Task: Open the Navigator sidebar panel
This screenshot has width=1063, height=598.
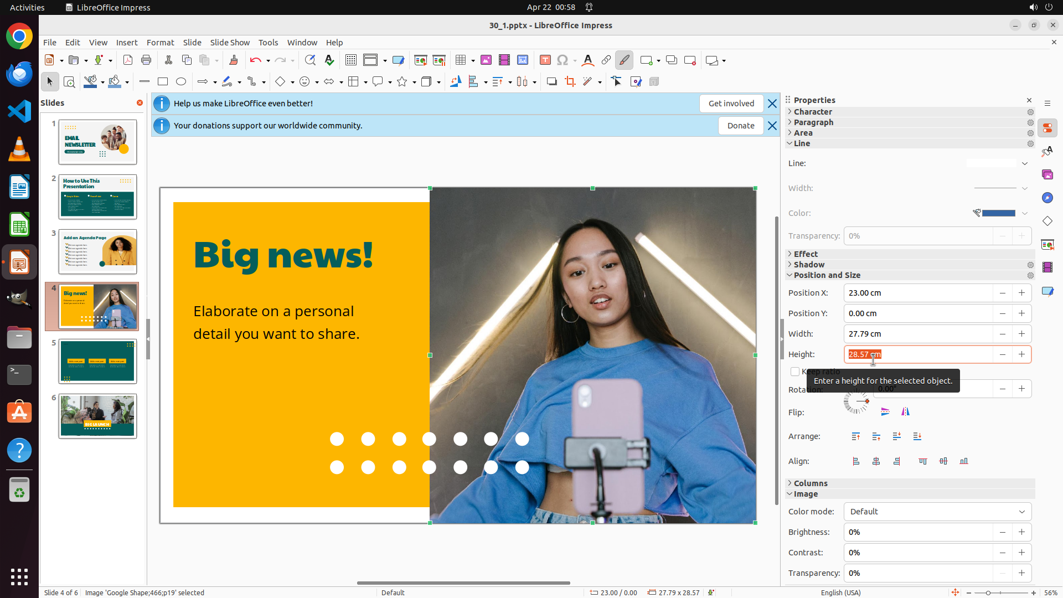Action: click(x=1047, y=198)
